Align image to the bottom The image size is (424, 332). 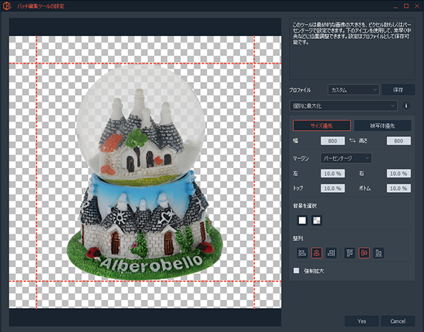pos(379,252)
